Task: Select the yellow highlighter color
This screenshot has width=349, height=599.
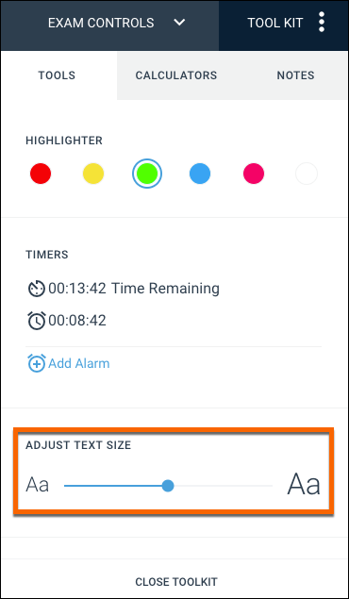Action: 93,174
